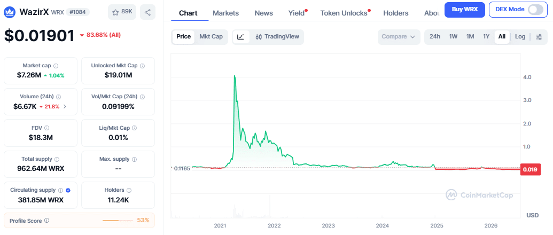Click the $18.3M FDV value
Screen dimensions: 553x235
41,137
